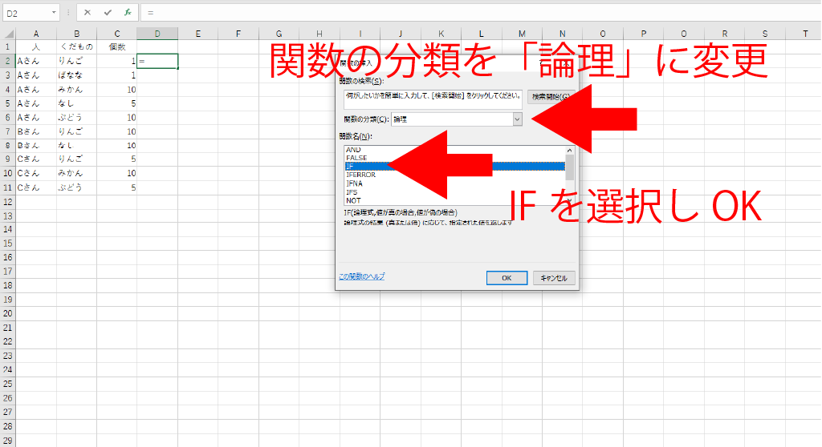Confirm entry with the checkmark icon

[107, 13]
